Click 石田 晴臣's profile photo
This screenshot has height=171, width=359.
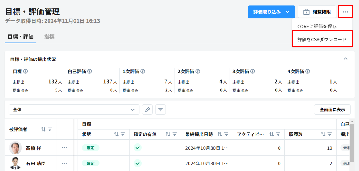pyautogui.click(x=15, y=163)
